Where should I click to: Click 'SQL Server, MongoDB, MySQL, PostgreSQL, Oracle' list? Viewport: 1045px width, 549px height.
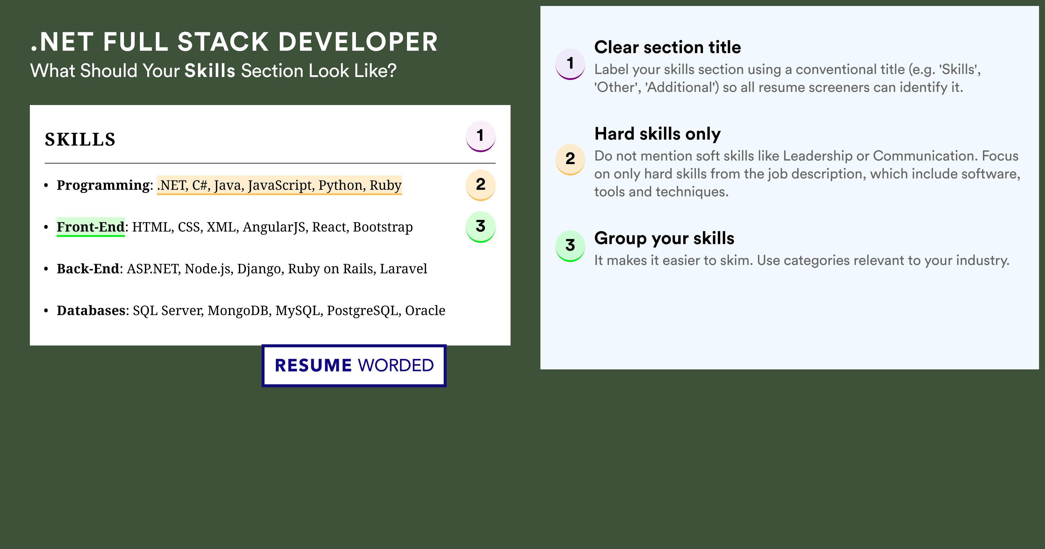point(289,311)
